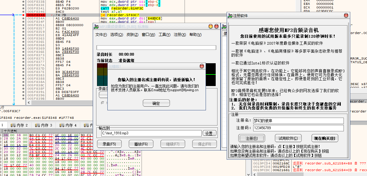This screenshot has height=176, width=367.
Task: Click the 注册(R) register button
Action: [x=252, y=138]
